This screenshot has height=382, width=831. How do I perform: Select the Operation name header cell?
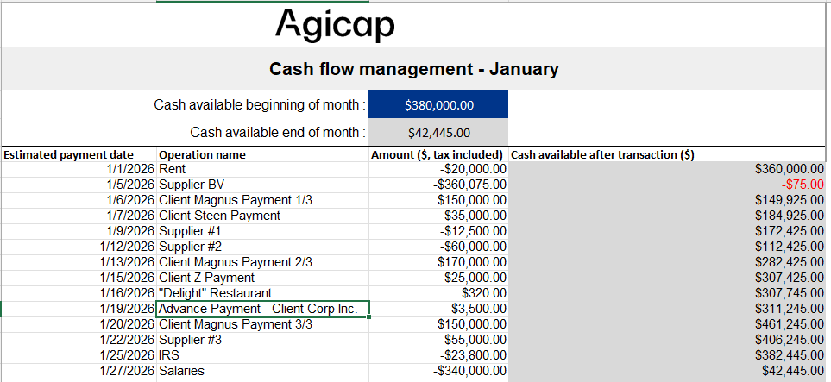click(x=263, y=154)
